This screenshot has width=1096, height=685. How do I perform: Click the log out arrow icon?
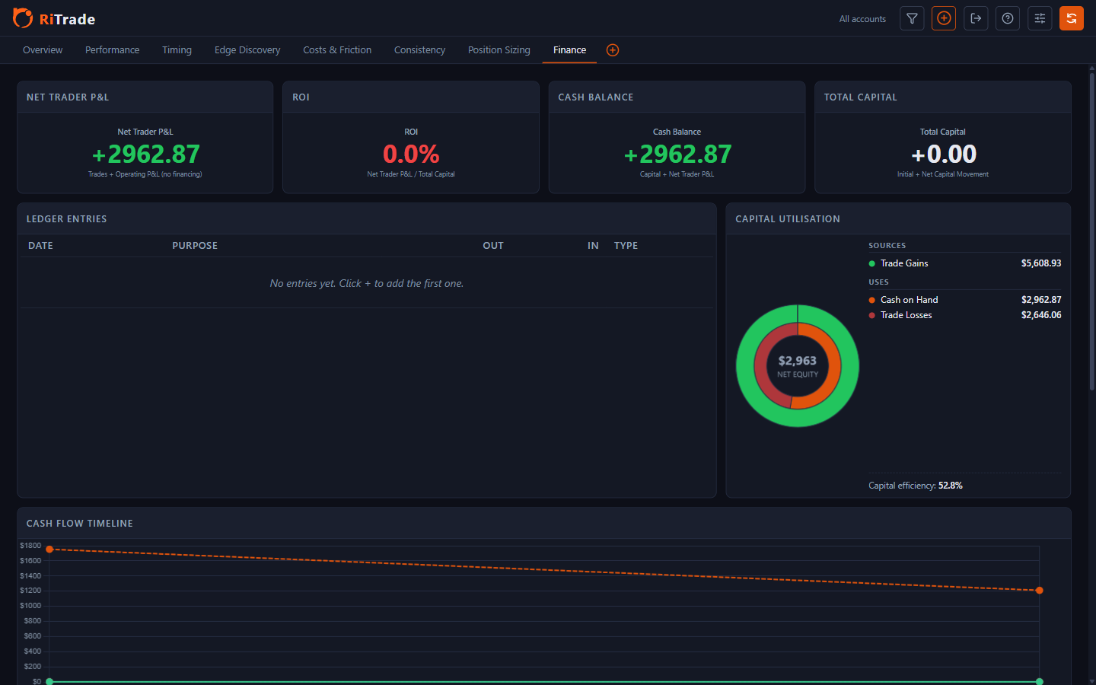pos(976,18)
